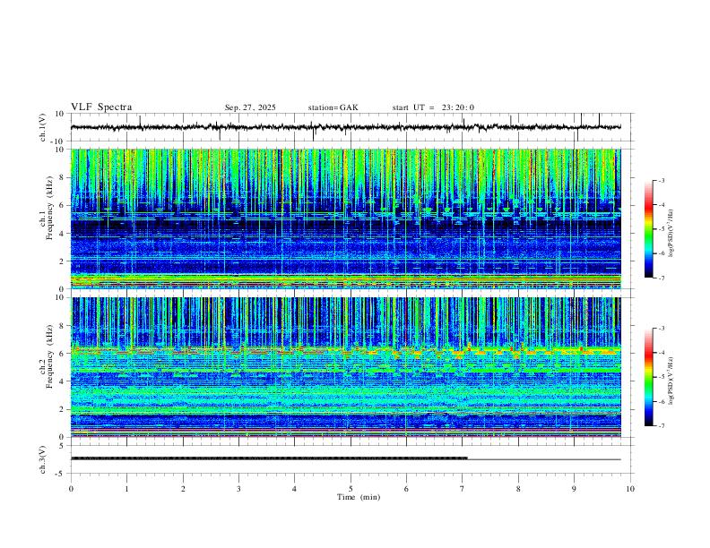Click inside the ch.1 spectrogram panel
710x548 pixels.
point(345,218)
